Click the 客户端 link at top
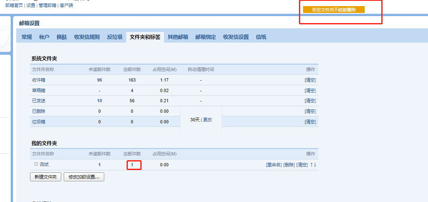This screenshot has width=428, height=202. tap(67, 6)
